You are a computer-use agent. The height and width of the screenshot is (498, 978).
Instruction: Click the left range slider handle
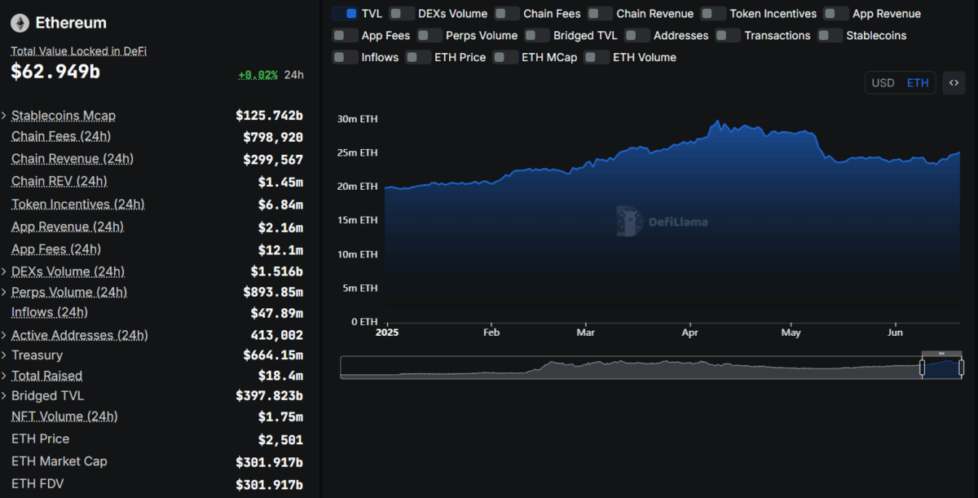click(923, 367)
